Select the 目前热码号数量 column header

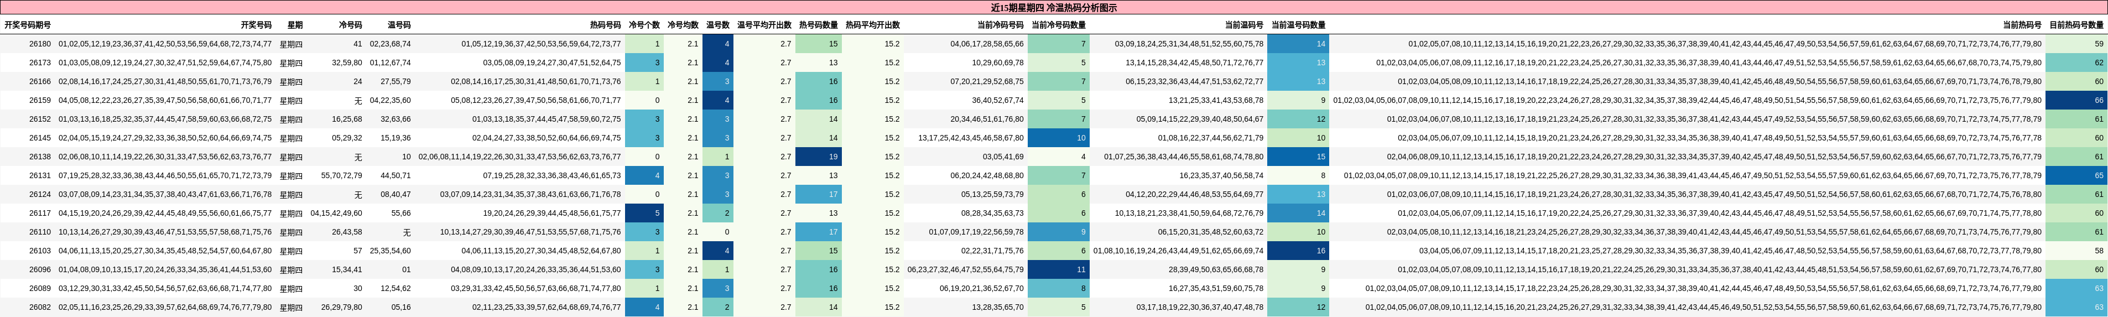click(x=2076, y=25)
